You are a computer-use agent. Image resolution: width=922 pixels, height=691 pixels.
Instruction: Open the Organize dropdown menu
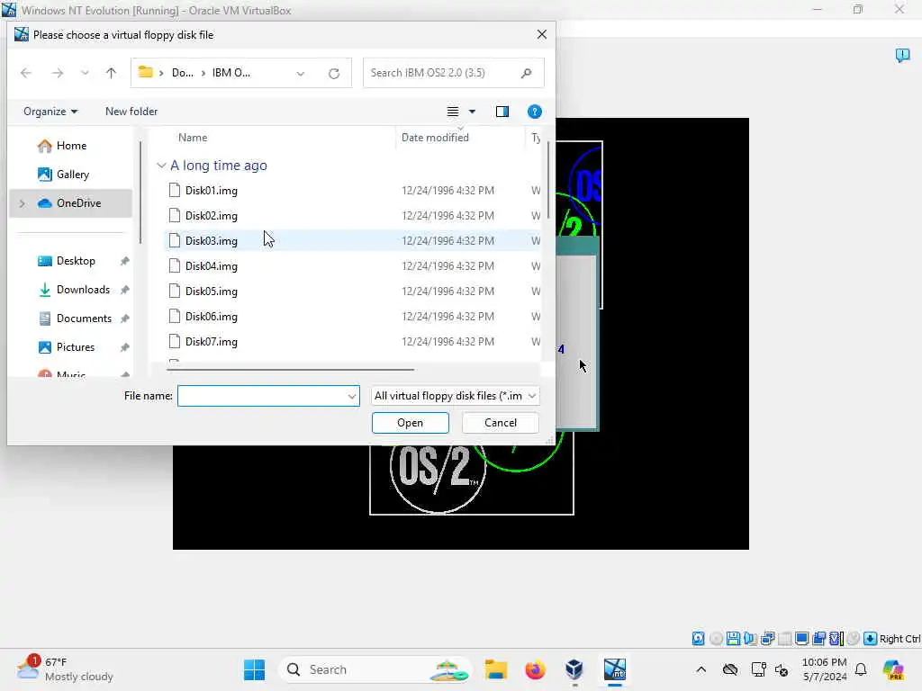(50, 112)
